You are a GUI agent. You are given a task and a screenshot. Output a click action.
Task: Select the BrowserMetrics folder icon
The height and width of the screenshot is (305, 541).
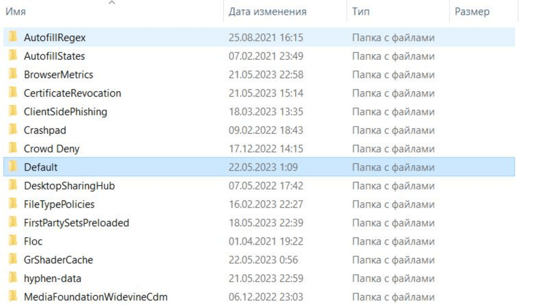[x=12, y=75]
